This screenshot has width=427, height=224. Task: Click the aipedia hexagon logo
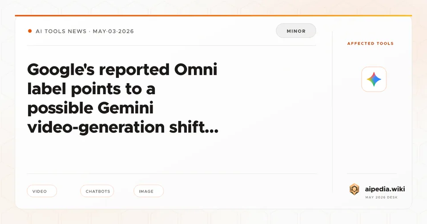coord(354,189)
